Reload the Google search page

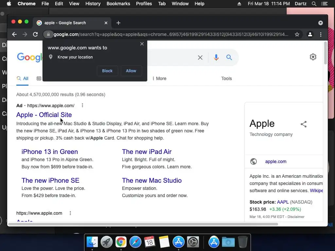pyautogui.click(x=35, y=34)
